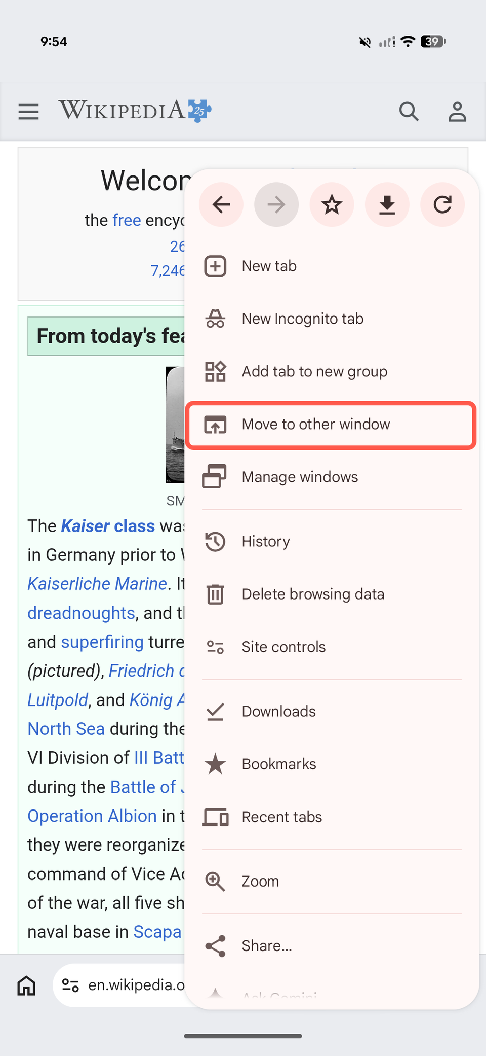The image size is (486, 1056).
Task: Open Wikipedia user account icon
Action: pyautogui.click(x=457, y=112)
